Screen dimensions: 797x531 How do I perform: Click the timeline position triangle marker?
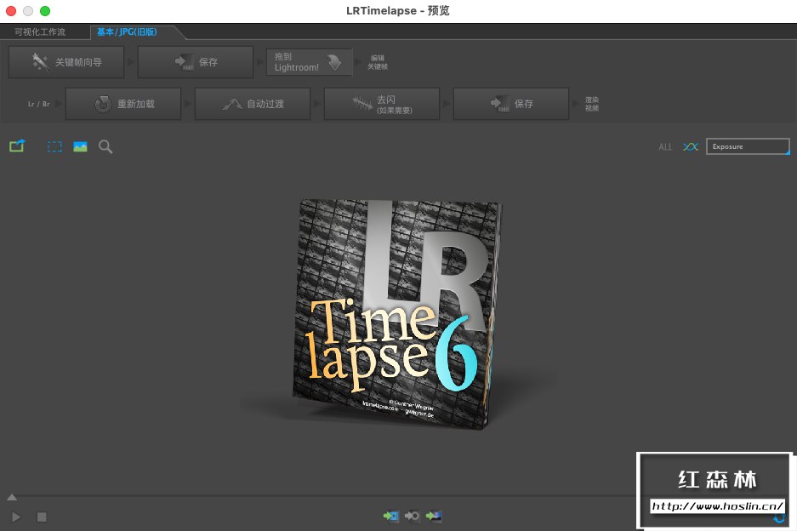(x=12, y=497)
